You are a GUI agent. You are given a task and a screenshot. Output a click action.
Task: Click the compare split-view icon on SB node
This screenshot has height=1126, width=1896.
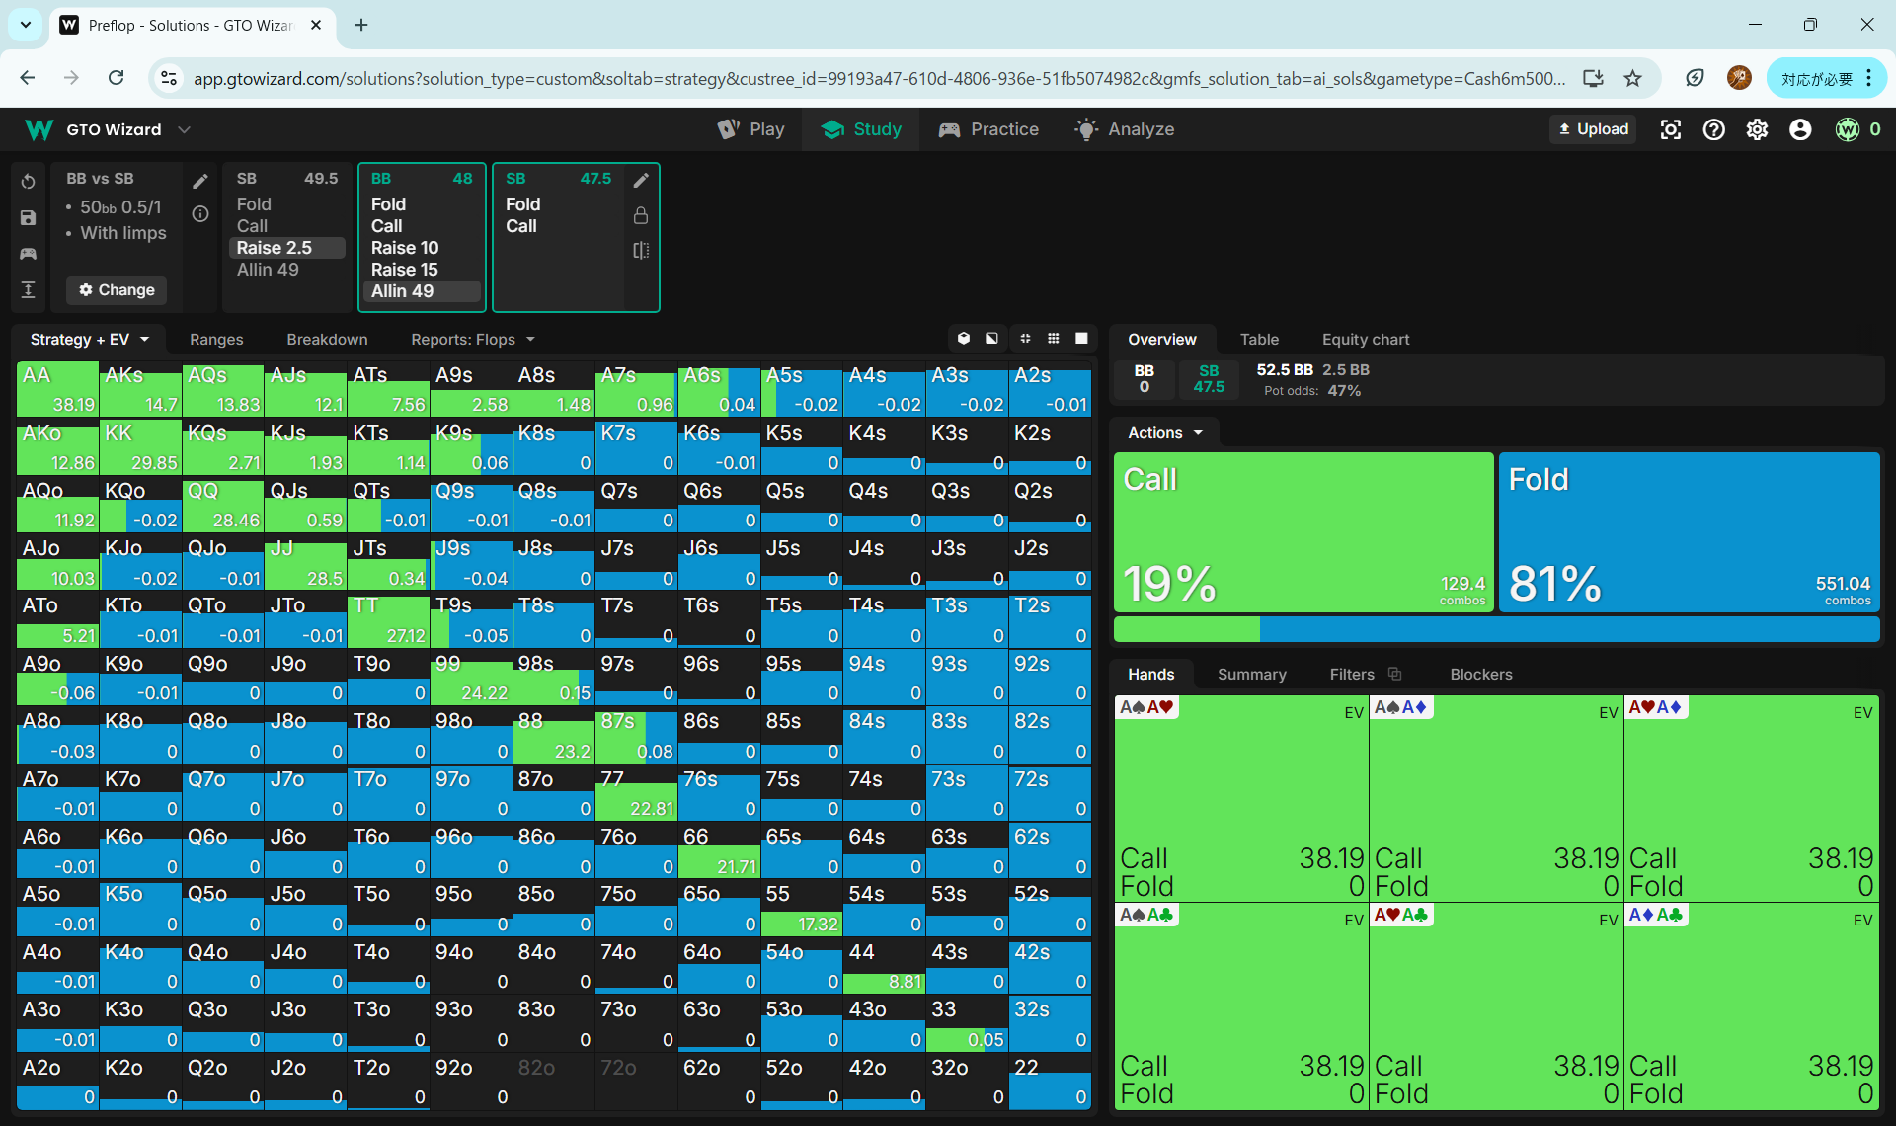(641, 251)
